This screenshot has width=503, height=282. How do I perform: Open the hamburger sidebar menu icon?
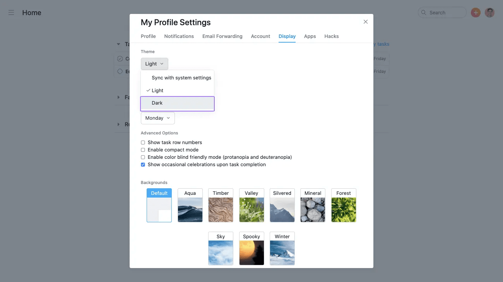pos(11,13)
